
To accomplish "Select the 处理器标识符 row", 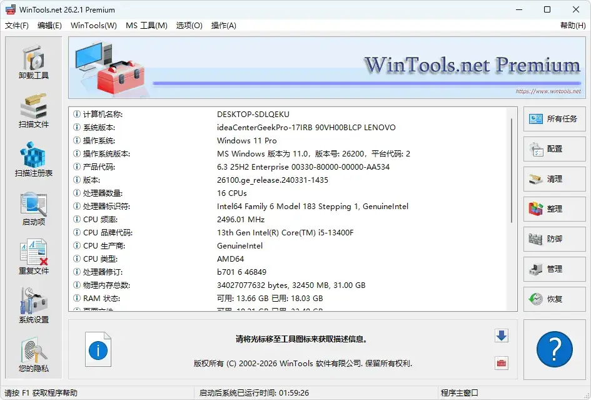I will coord(289,207).
